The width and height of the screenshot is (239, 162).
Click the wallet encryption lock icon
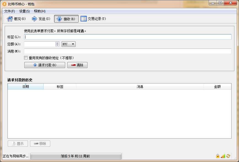(x=218, y=156)
